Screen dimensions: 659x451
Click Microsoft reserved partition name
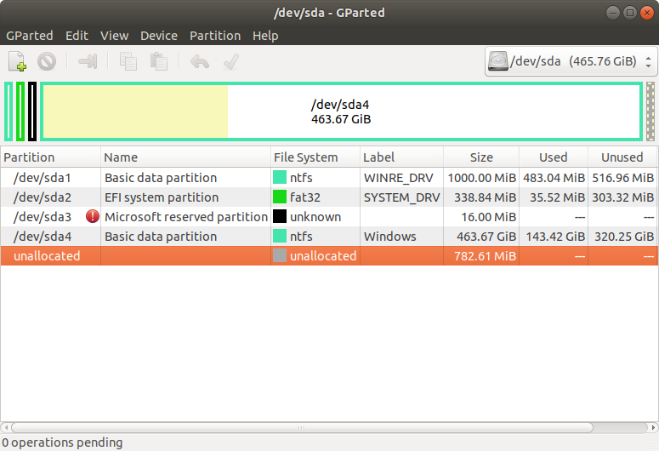[x=186, y=217]
